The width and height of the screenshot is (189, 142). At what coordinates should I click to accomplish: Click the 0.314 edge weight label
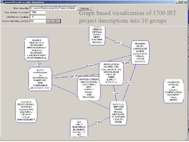click(x=118, y=43)
